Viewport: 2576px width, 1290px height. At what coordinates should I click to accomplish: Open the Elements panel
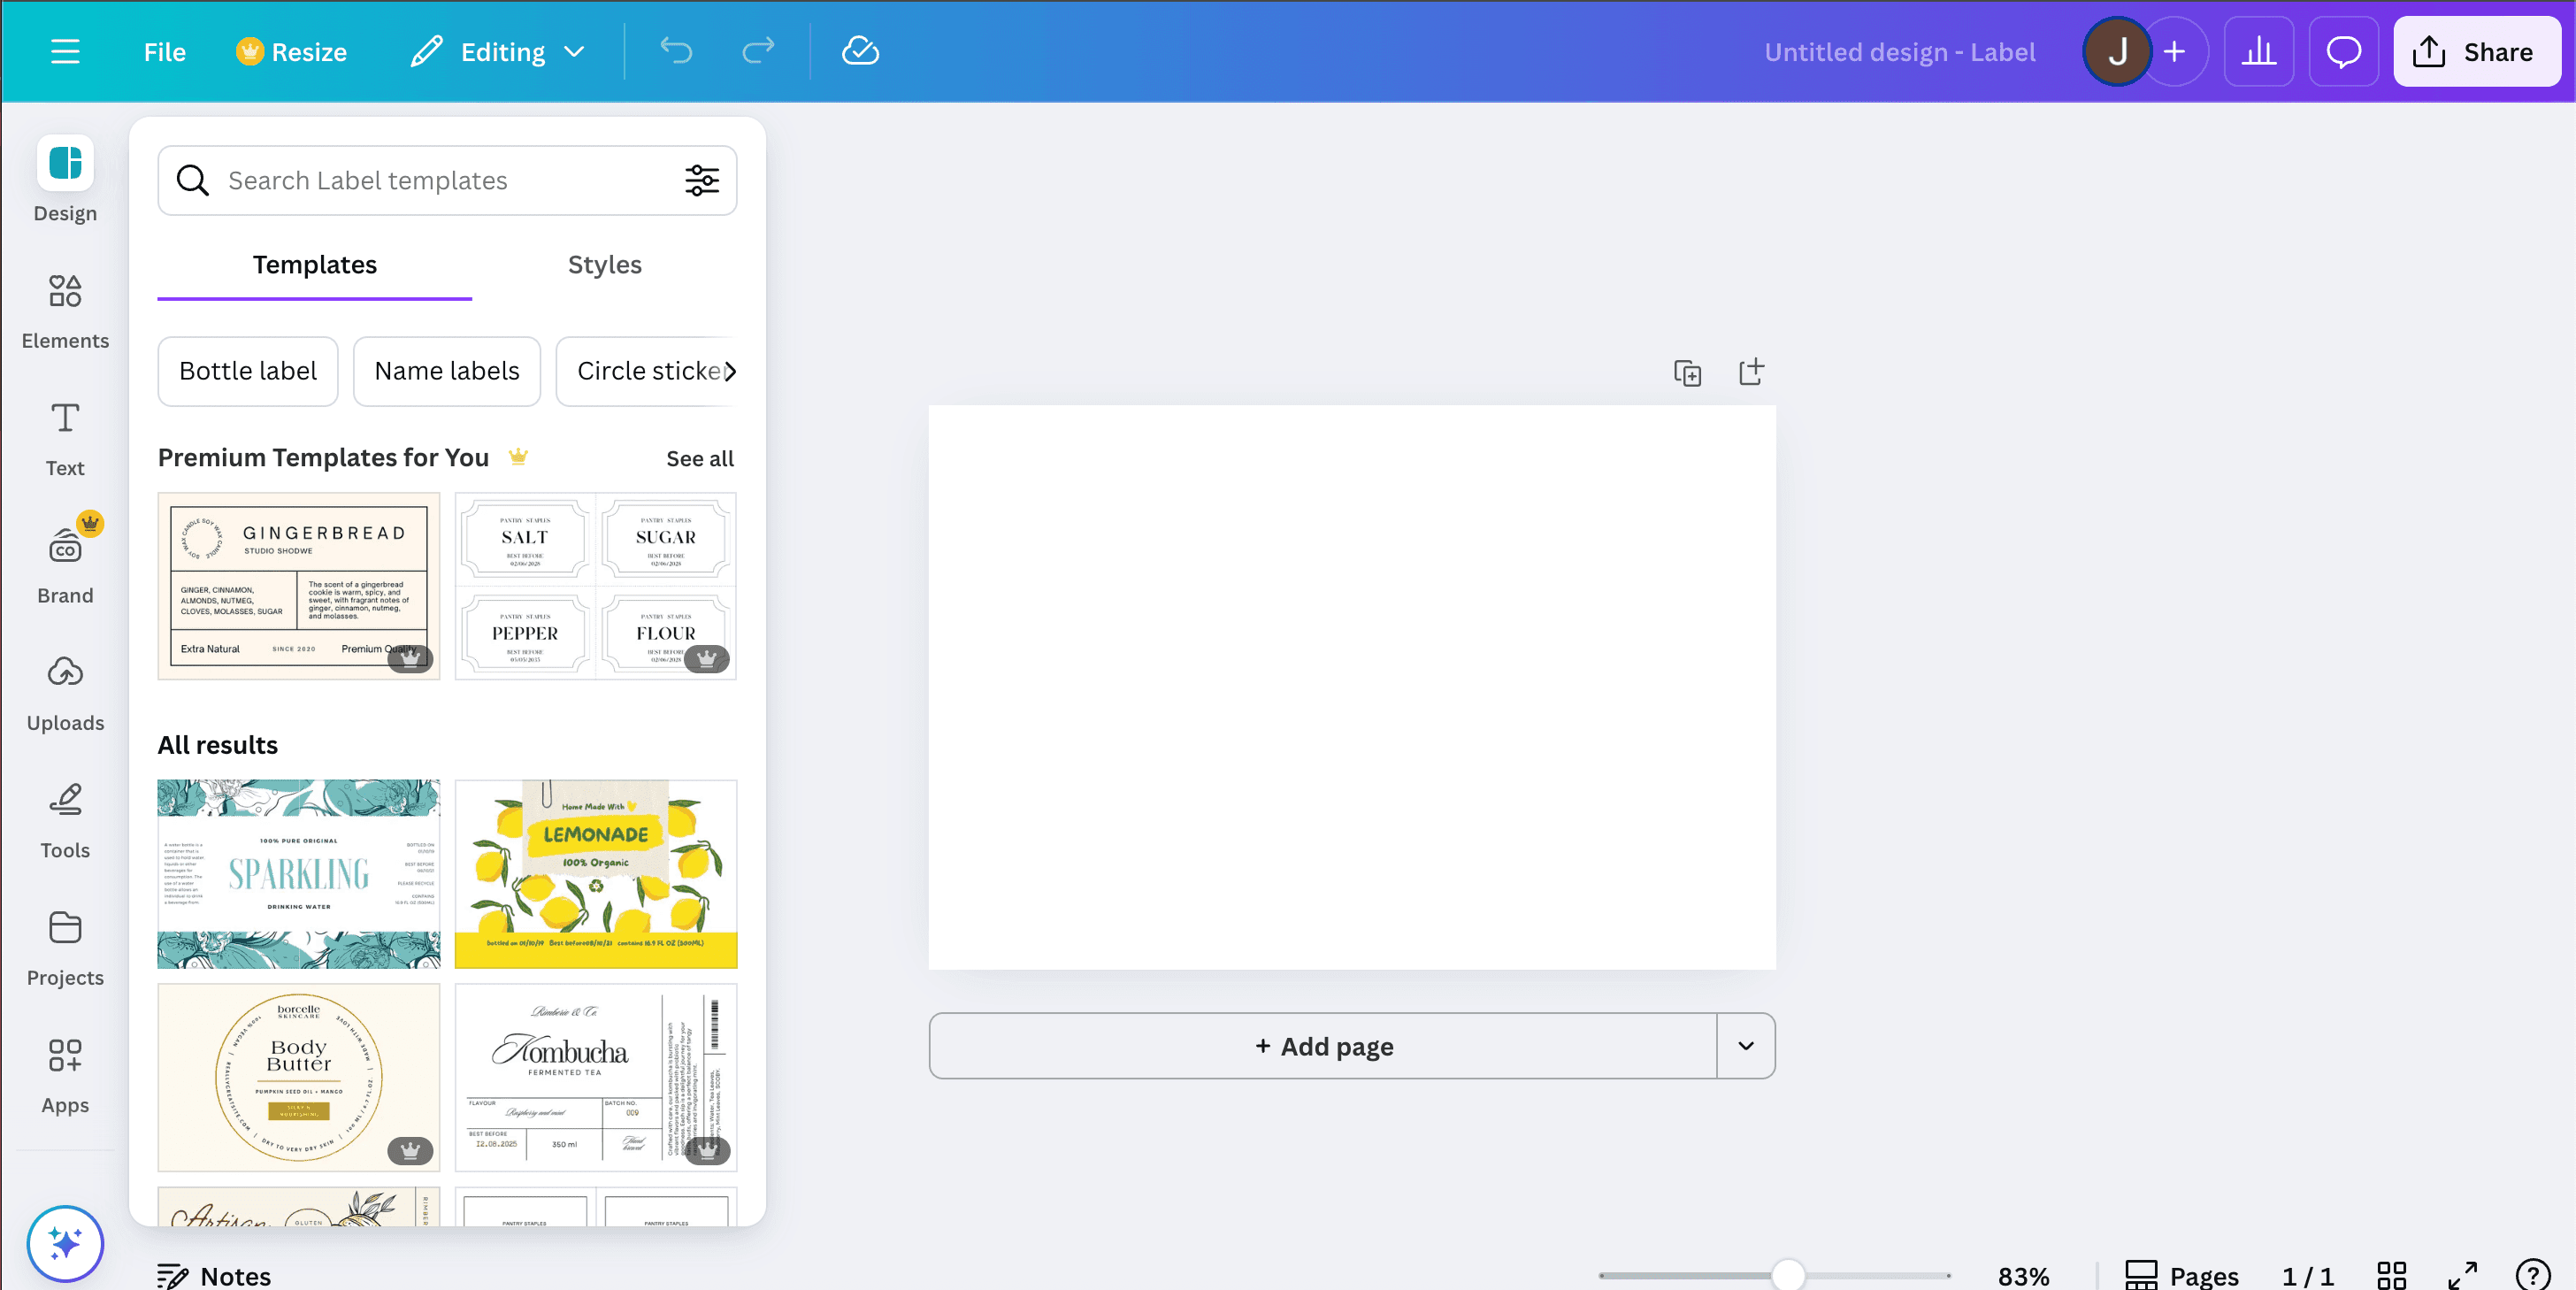(x=65, y=311)
